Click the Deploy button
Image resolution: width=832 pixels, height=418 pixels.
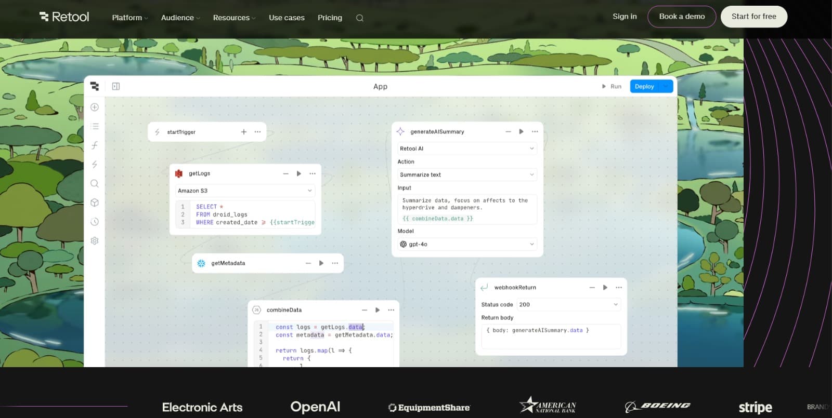(x=645, y=86)
